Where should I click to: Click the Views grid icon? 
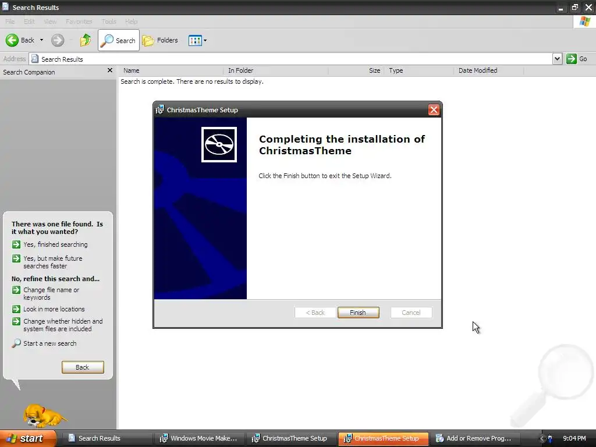[195, 40]
